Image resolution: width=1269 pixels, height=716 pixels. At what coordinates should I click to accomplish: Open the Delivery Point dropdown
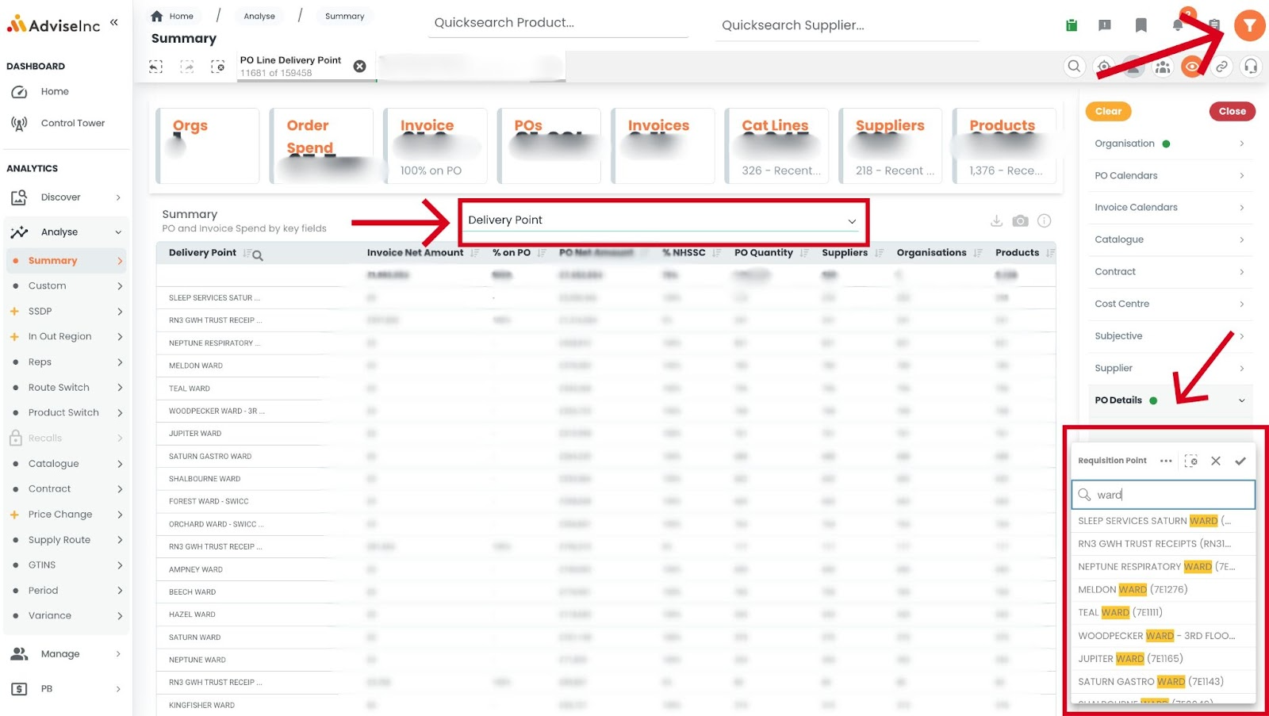(x=662, y=220)
